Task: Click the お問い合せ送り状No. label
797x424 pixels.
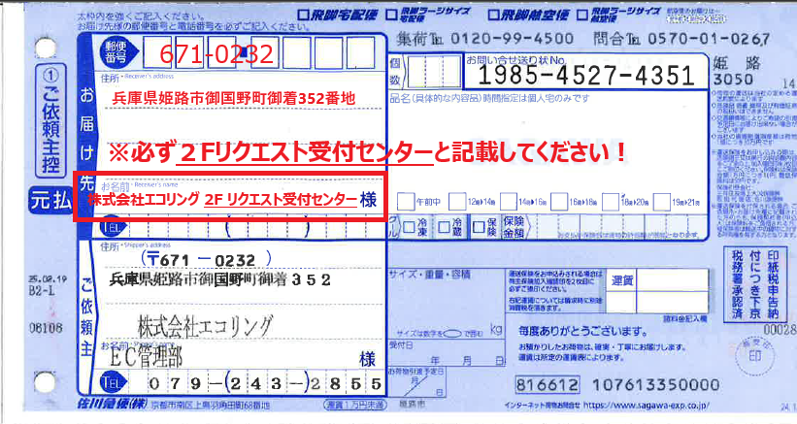Action: [x=515, y=60]
